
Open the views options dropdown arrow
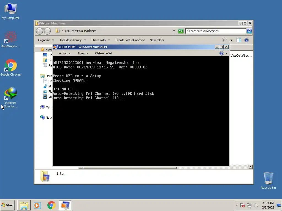pos(231,40)
